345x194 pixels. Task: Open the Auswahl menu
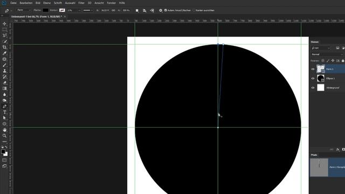pos(70,3)
